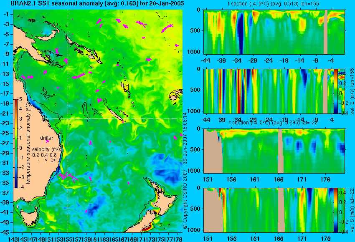This screenshot has width=355, height=242.
Task: Click the BRAN2.1 SST seasonal anomaly title
Action: [97, 3]
